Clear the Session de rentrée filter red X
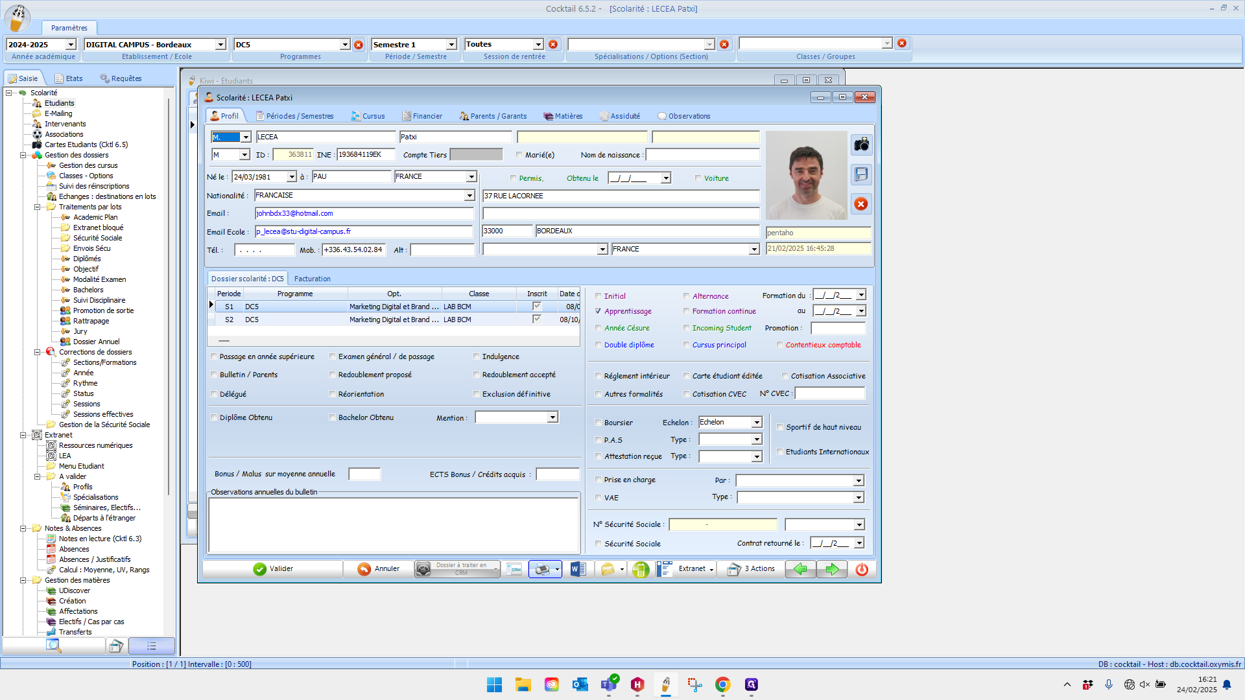The image size is (1245, 700). (x=553, y=44)
